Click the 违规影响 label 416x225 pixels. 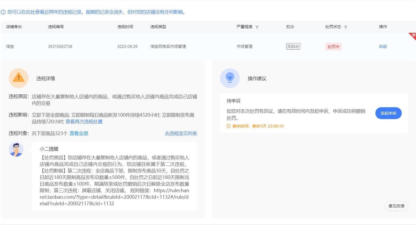coord(19,115)
